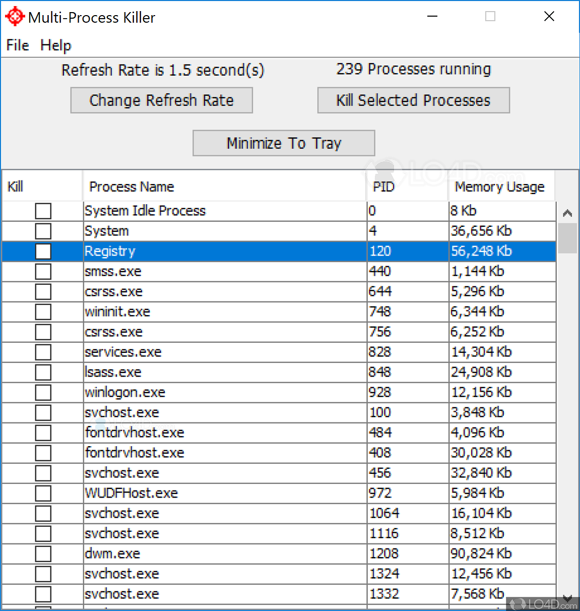The image size is (580, 611).
Task: Click the Multi-Process Killer crosshair icon
Action: point(15,16)
